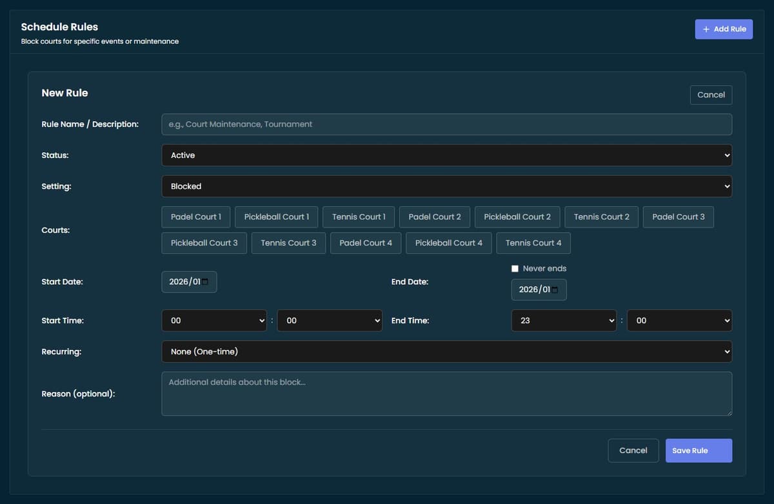Expand the Recurring dropdown
774x504 pixels.
(x=446, y=352)
